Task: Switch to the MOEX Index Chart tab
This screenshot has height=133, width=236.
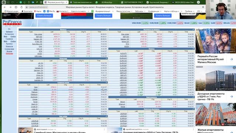Action: click(x=183, y=2)
